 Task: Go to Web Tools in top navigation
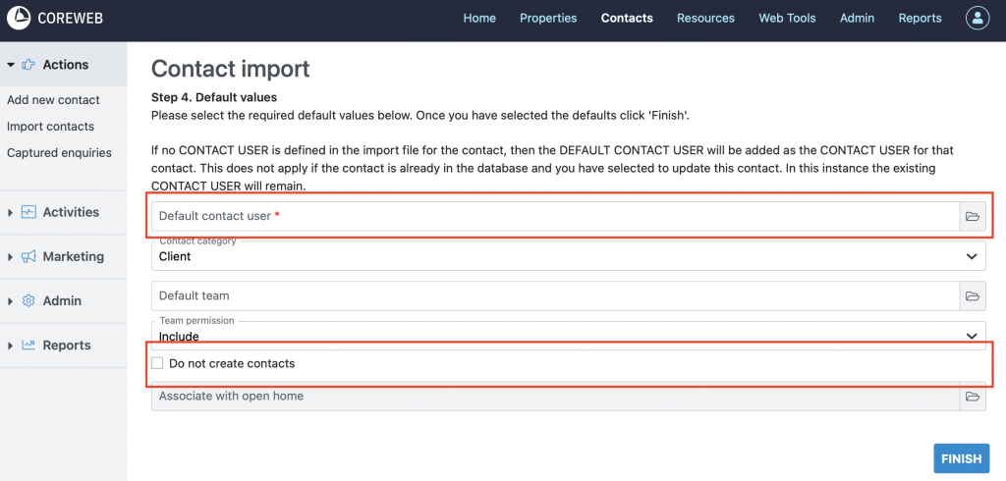787,18
